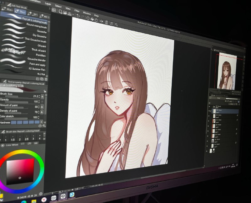Viewport: 251px width, 203px height.
Task: Open the Normal blending mode dropdown
Action: click(x=219, y=98)
